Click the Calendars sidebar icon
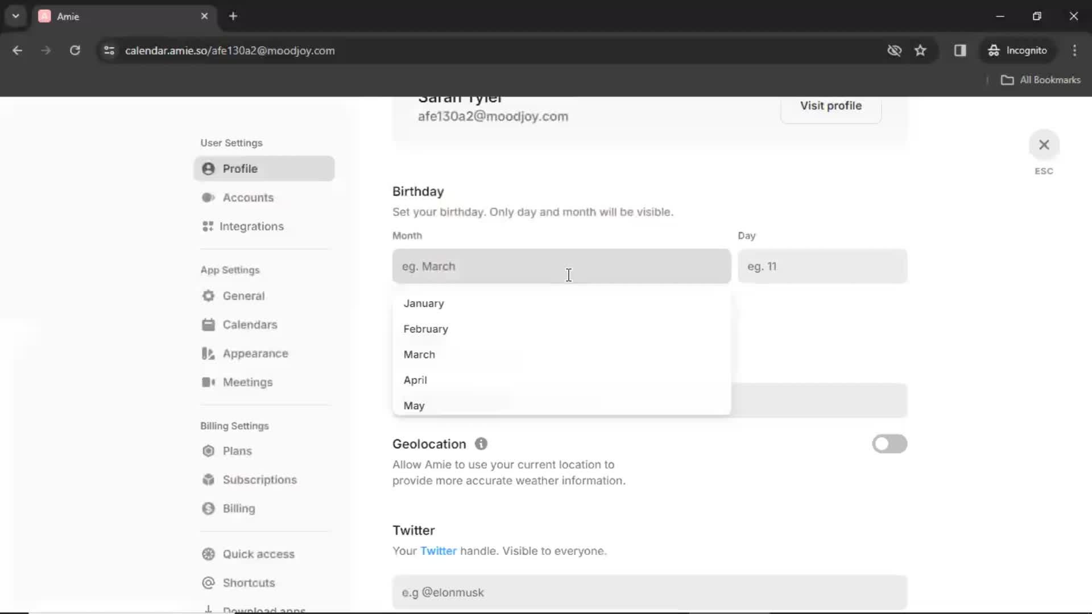 point(209,325)
